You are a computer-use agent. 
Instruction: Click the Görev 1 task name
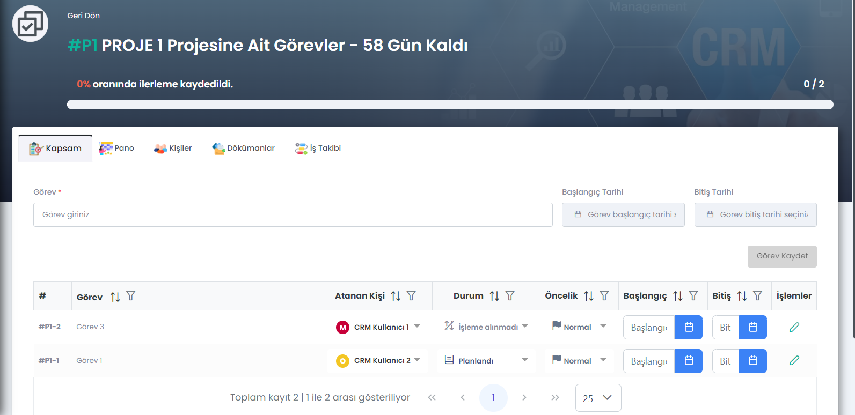tap(89, 360)
